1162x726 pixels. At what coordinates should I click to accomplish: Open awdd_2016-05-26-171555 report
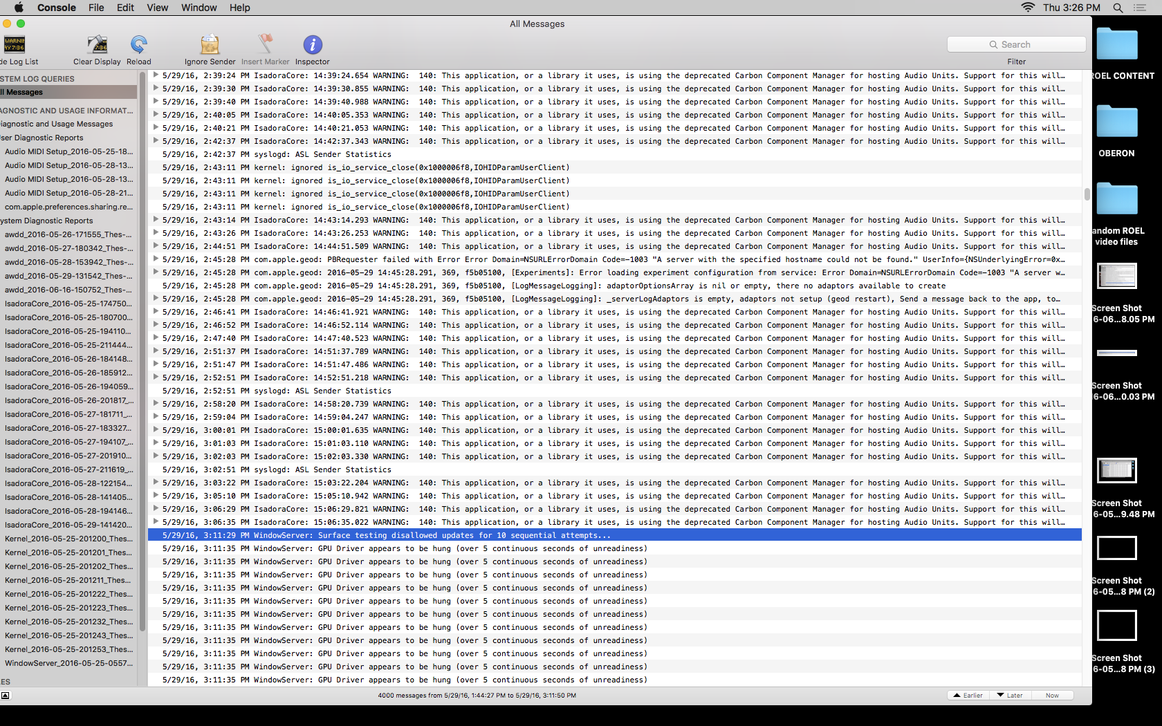point(68,234)
